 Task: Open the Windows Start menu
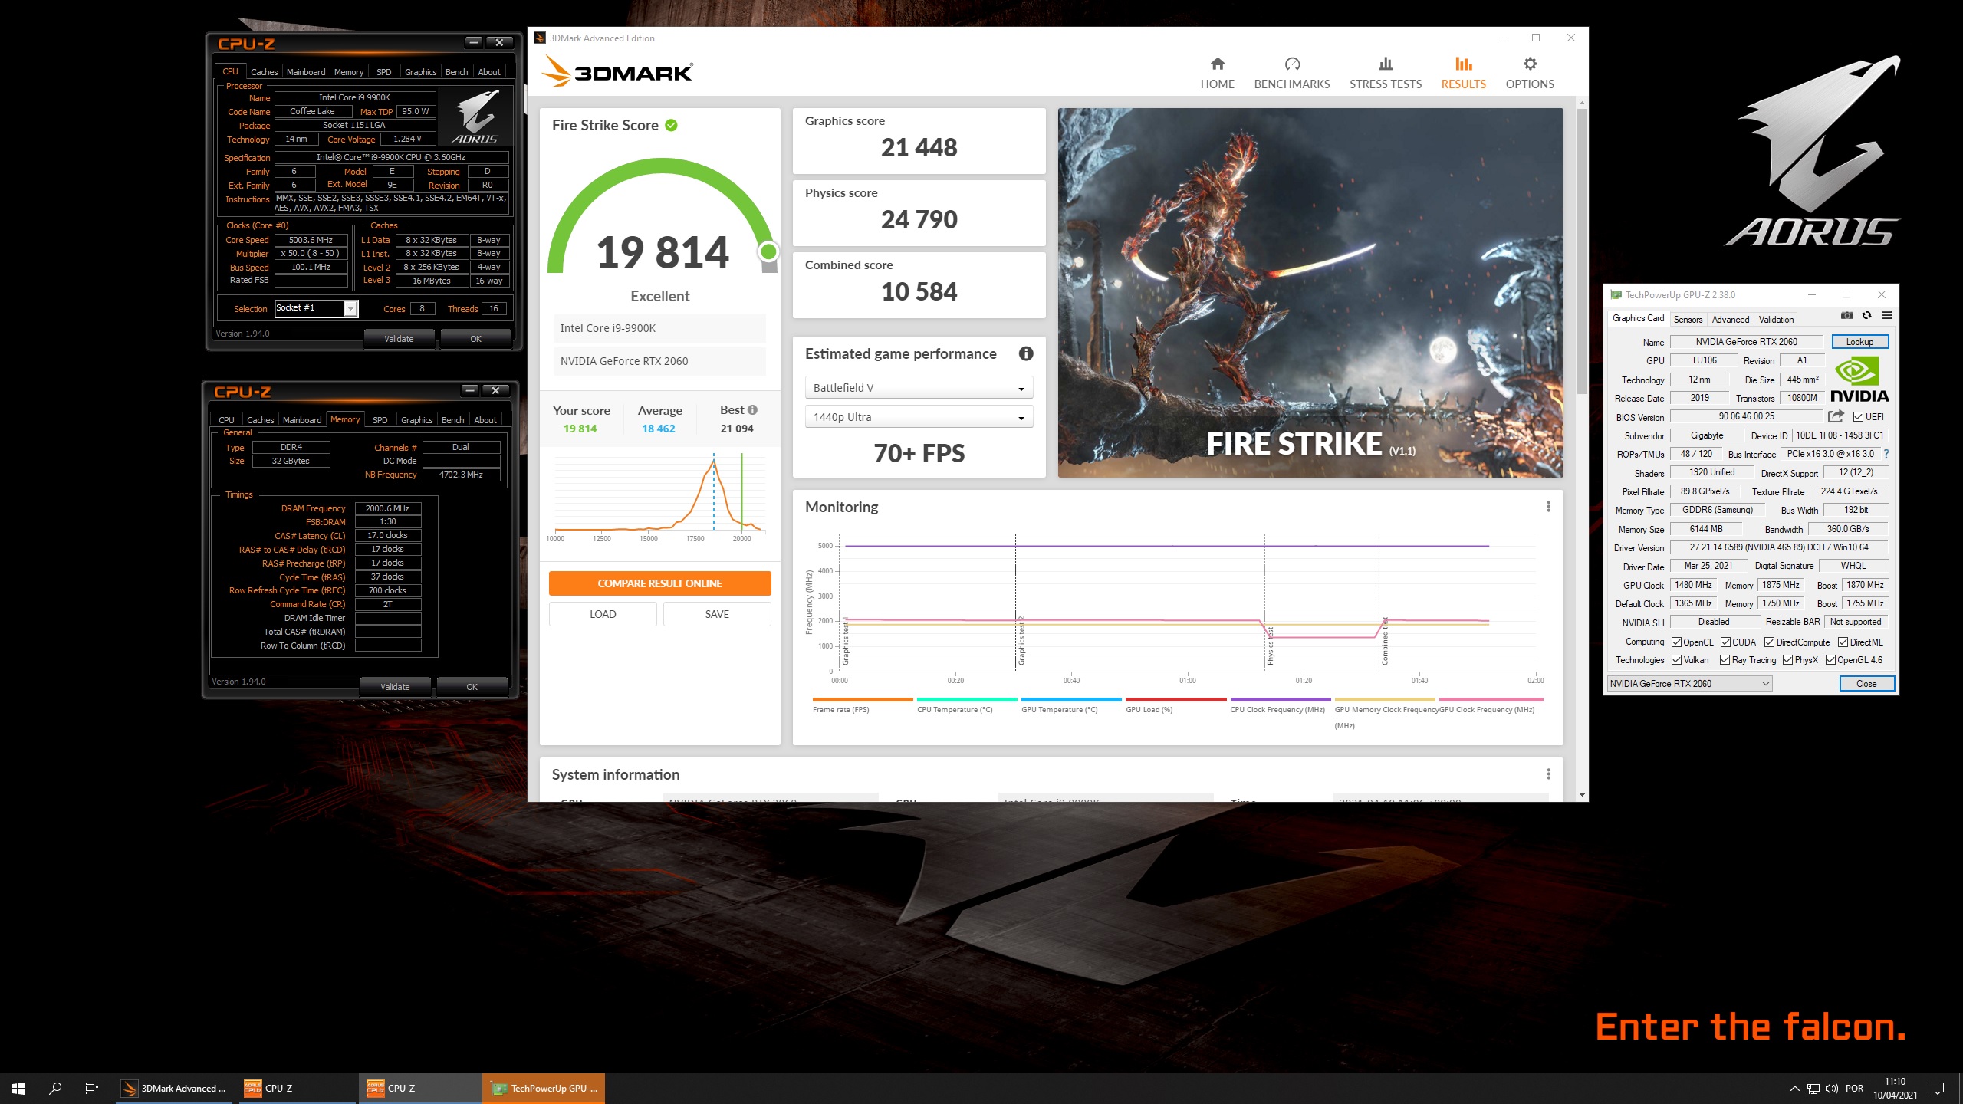click(18, 1088)
